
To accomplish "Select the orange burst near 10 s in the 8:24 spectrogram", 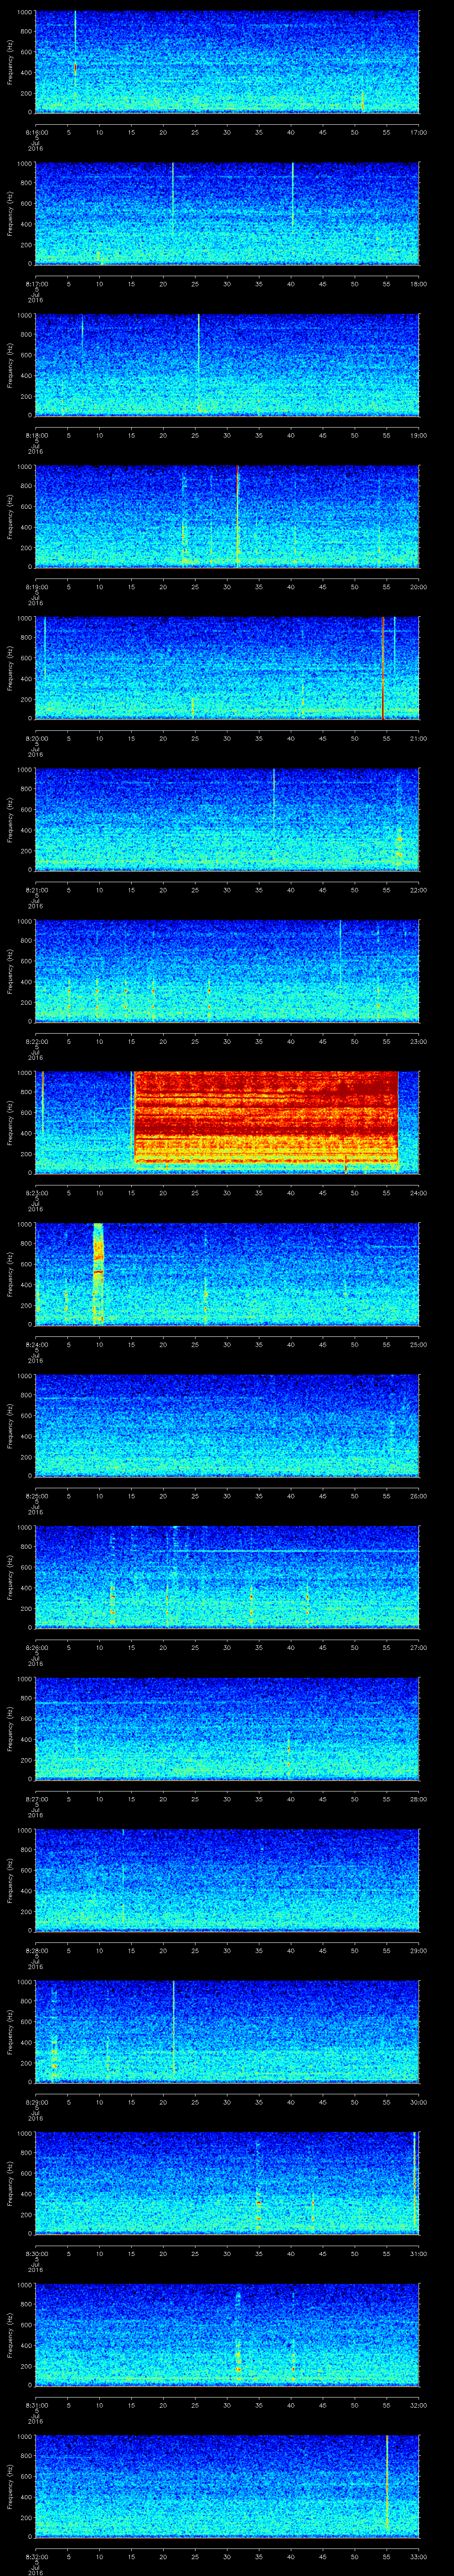I will [98, 1273].
